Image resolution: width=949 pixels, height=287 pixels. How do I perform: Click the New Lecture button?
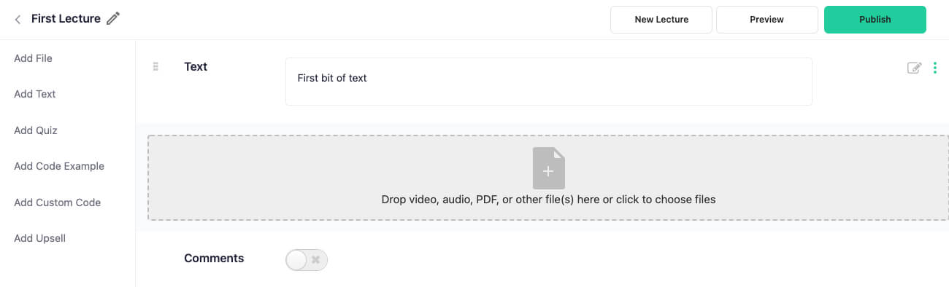coord(661,20)
